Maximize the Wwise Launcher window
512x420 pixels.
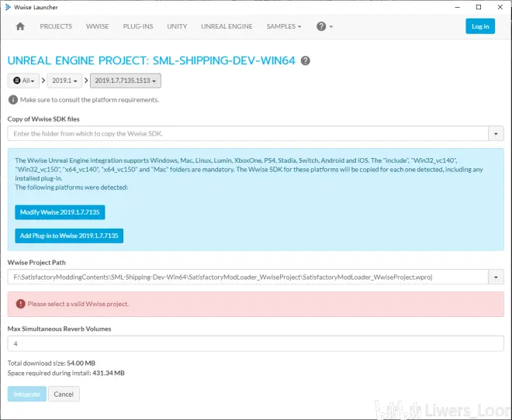coord(479,7)
